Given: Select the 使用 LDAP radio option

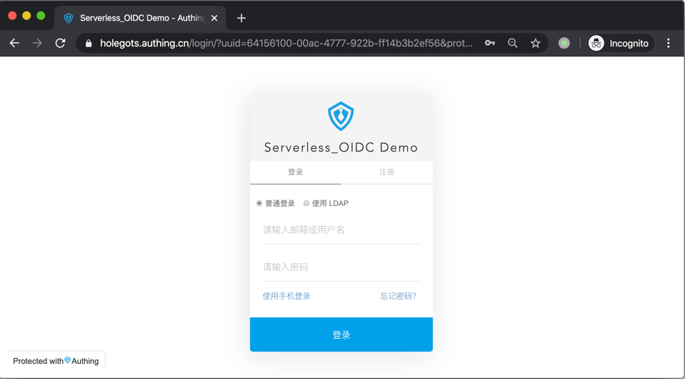Looking at the screenshot, I should [307, 204].
